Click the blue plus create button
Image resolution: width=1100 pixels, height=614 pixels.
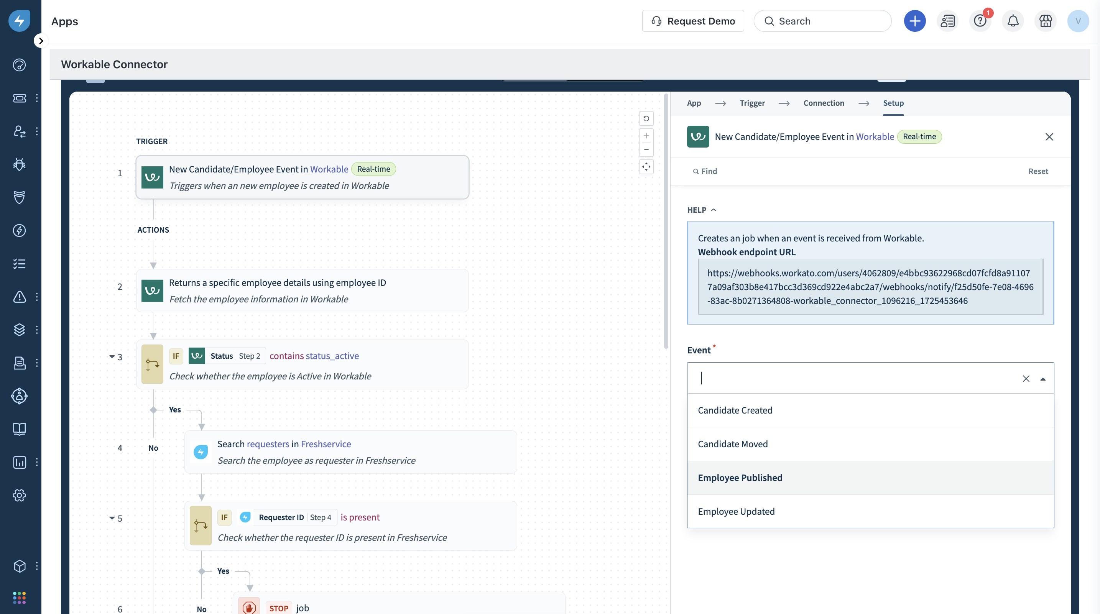914,21
